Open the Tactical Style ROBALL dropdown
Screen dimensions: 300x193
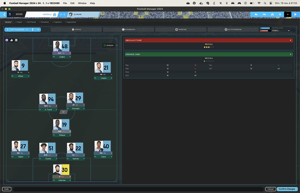point(289,31)
